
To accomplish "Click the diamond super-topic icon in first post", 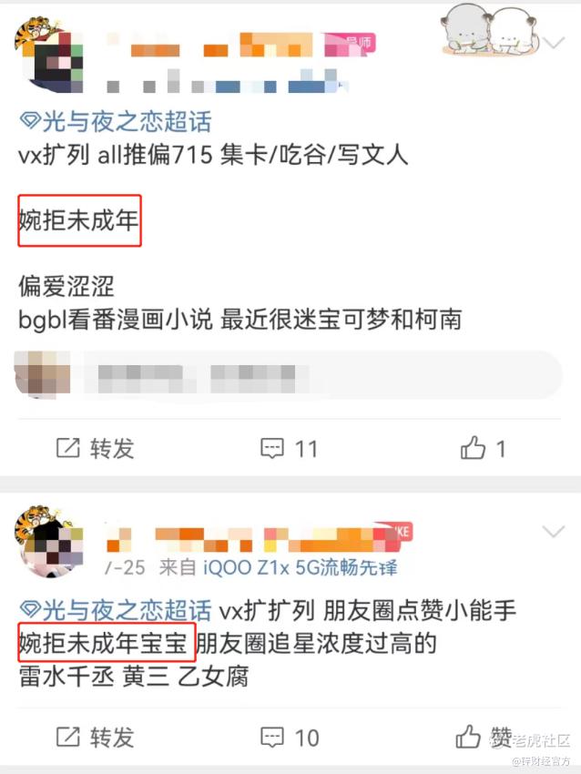I will pyautogui.click(x=30, y=120).
